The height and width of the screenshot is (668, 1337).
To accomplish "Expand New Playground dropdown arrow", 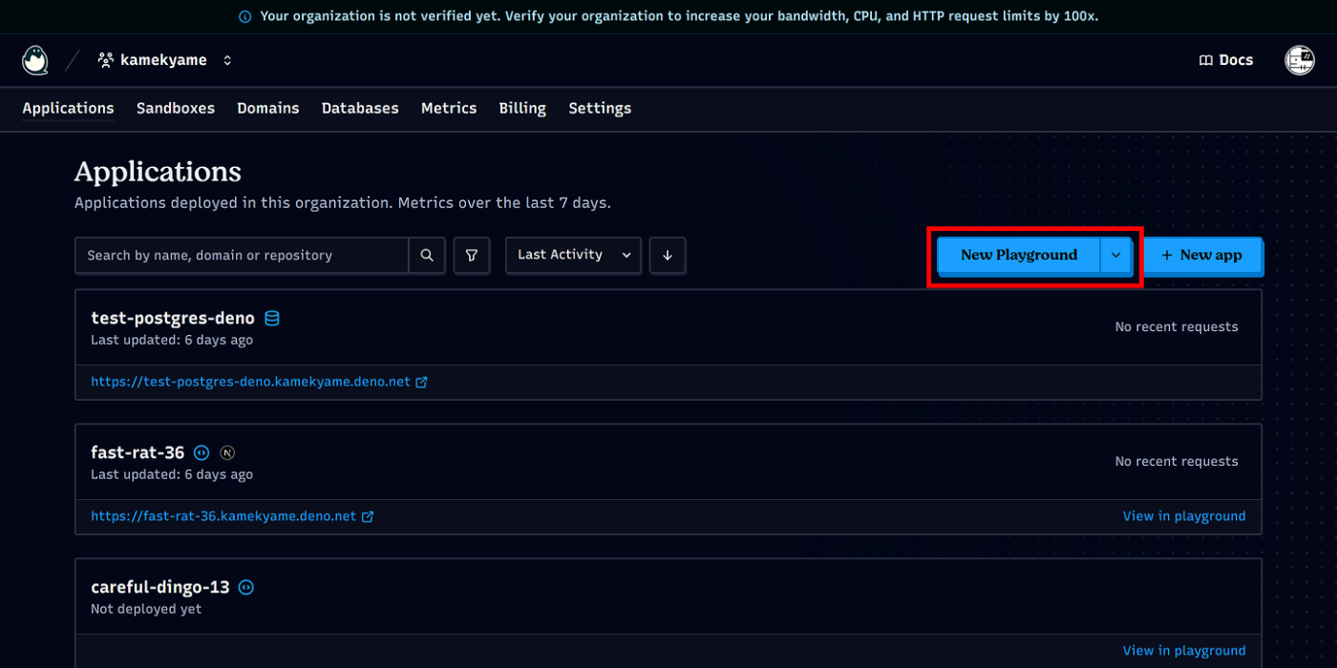I will click(x=1115, y=255).
